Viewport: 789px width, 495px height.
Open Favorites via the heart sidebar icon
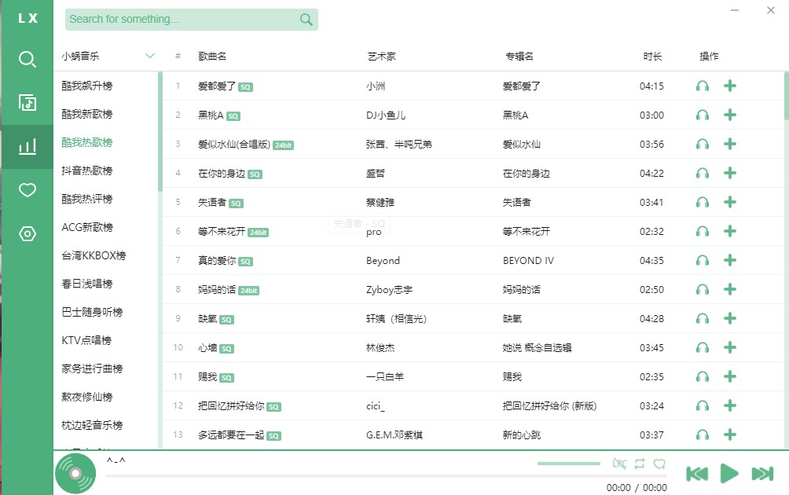coord(27,190)
